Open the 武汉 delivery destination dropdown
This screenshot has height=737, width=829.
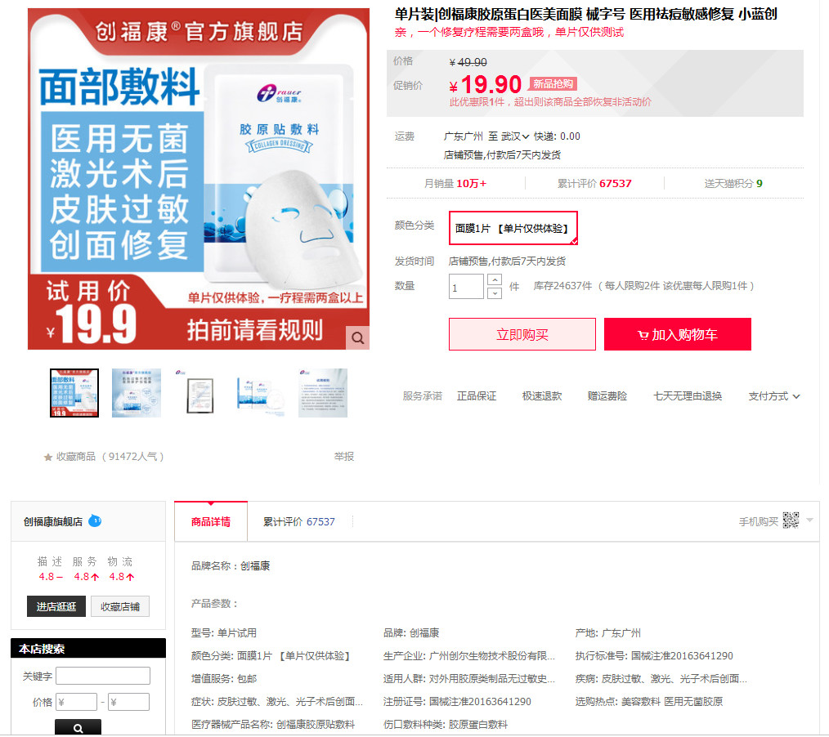515,136
